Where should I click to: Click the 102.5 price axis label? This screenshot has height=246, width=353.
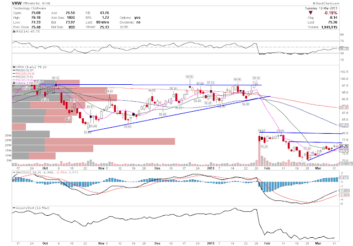coord(345,72)
